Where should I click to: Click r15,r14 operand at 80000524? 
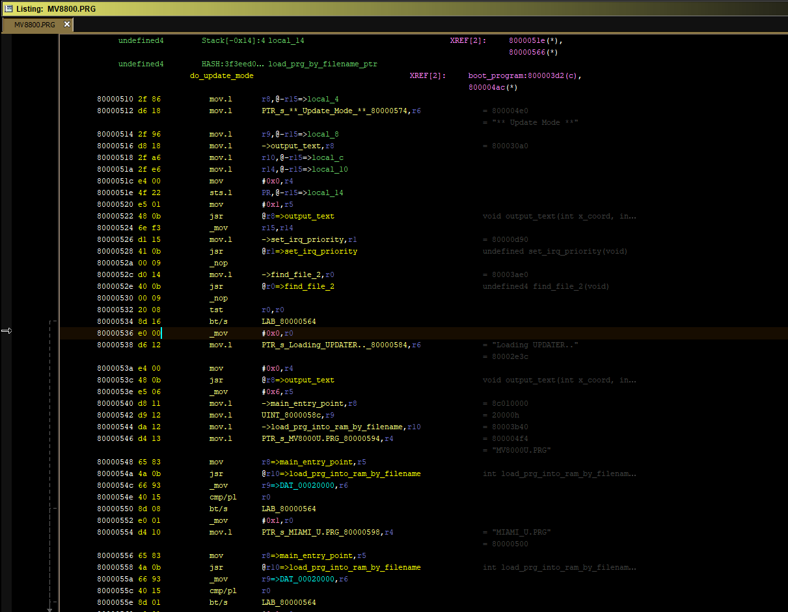(277, 228)
